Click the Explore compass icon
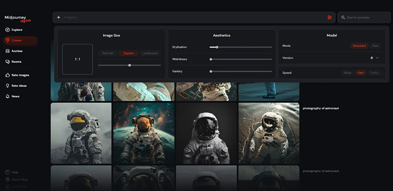 (x=7, y=30)
